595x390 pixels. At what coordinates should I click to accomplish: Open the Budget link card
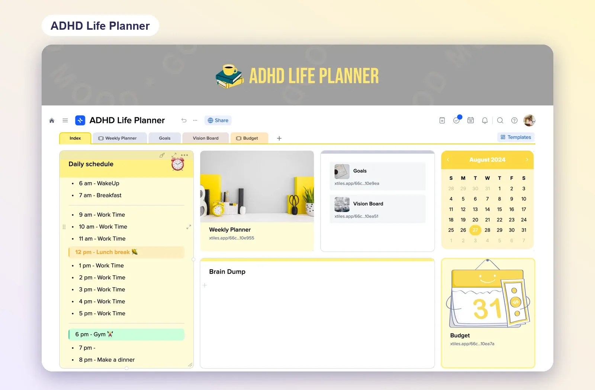[488, 313]
